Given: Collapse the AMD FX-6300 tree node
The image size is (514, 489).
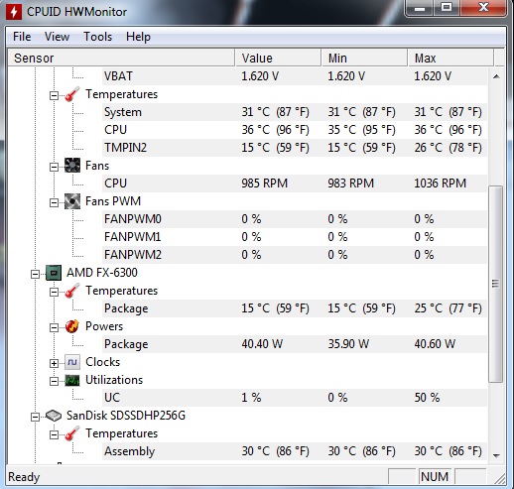Looking at the screenshot, I should coord(35,274).
